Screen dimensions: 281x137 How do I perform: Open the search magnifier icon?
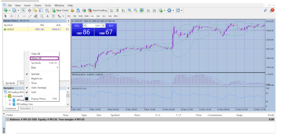pyautogui.click(x=265, y=11)
